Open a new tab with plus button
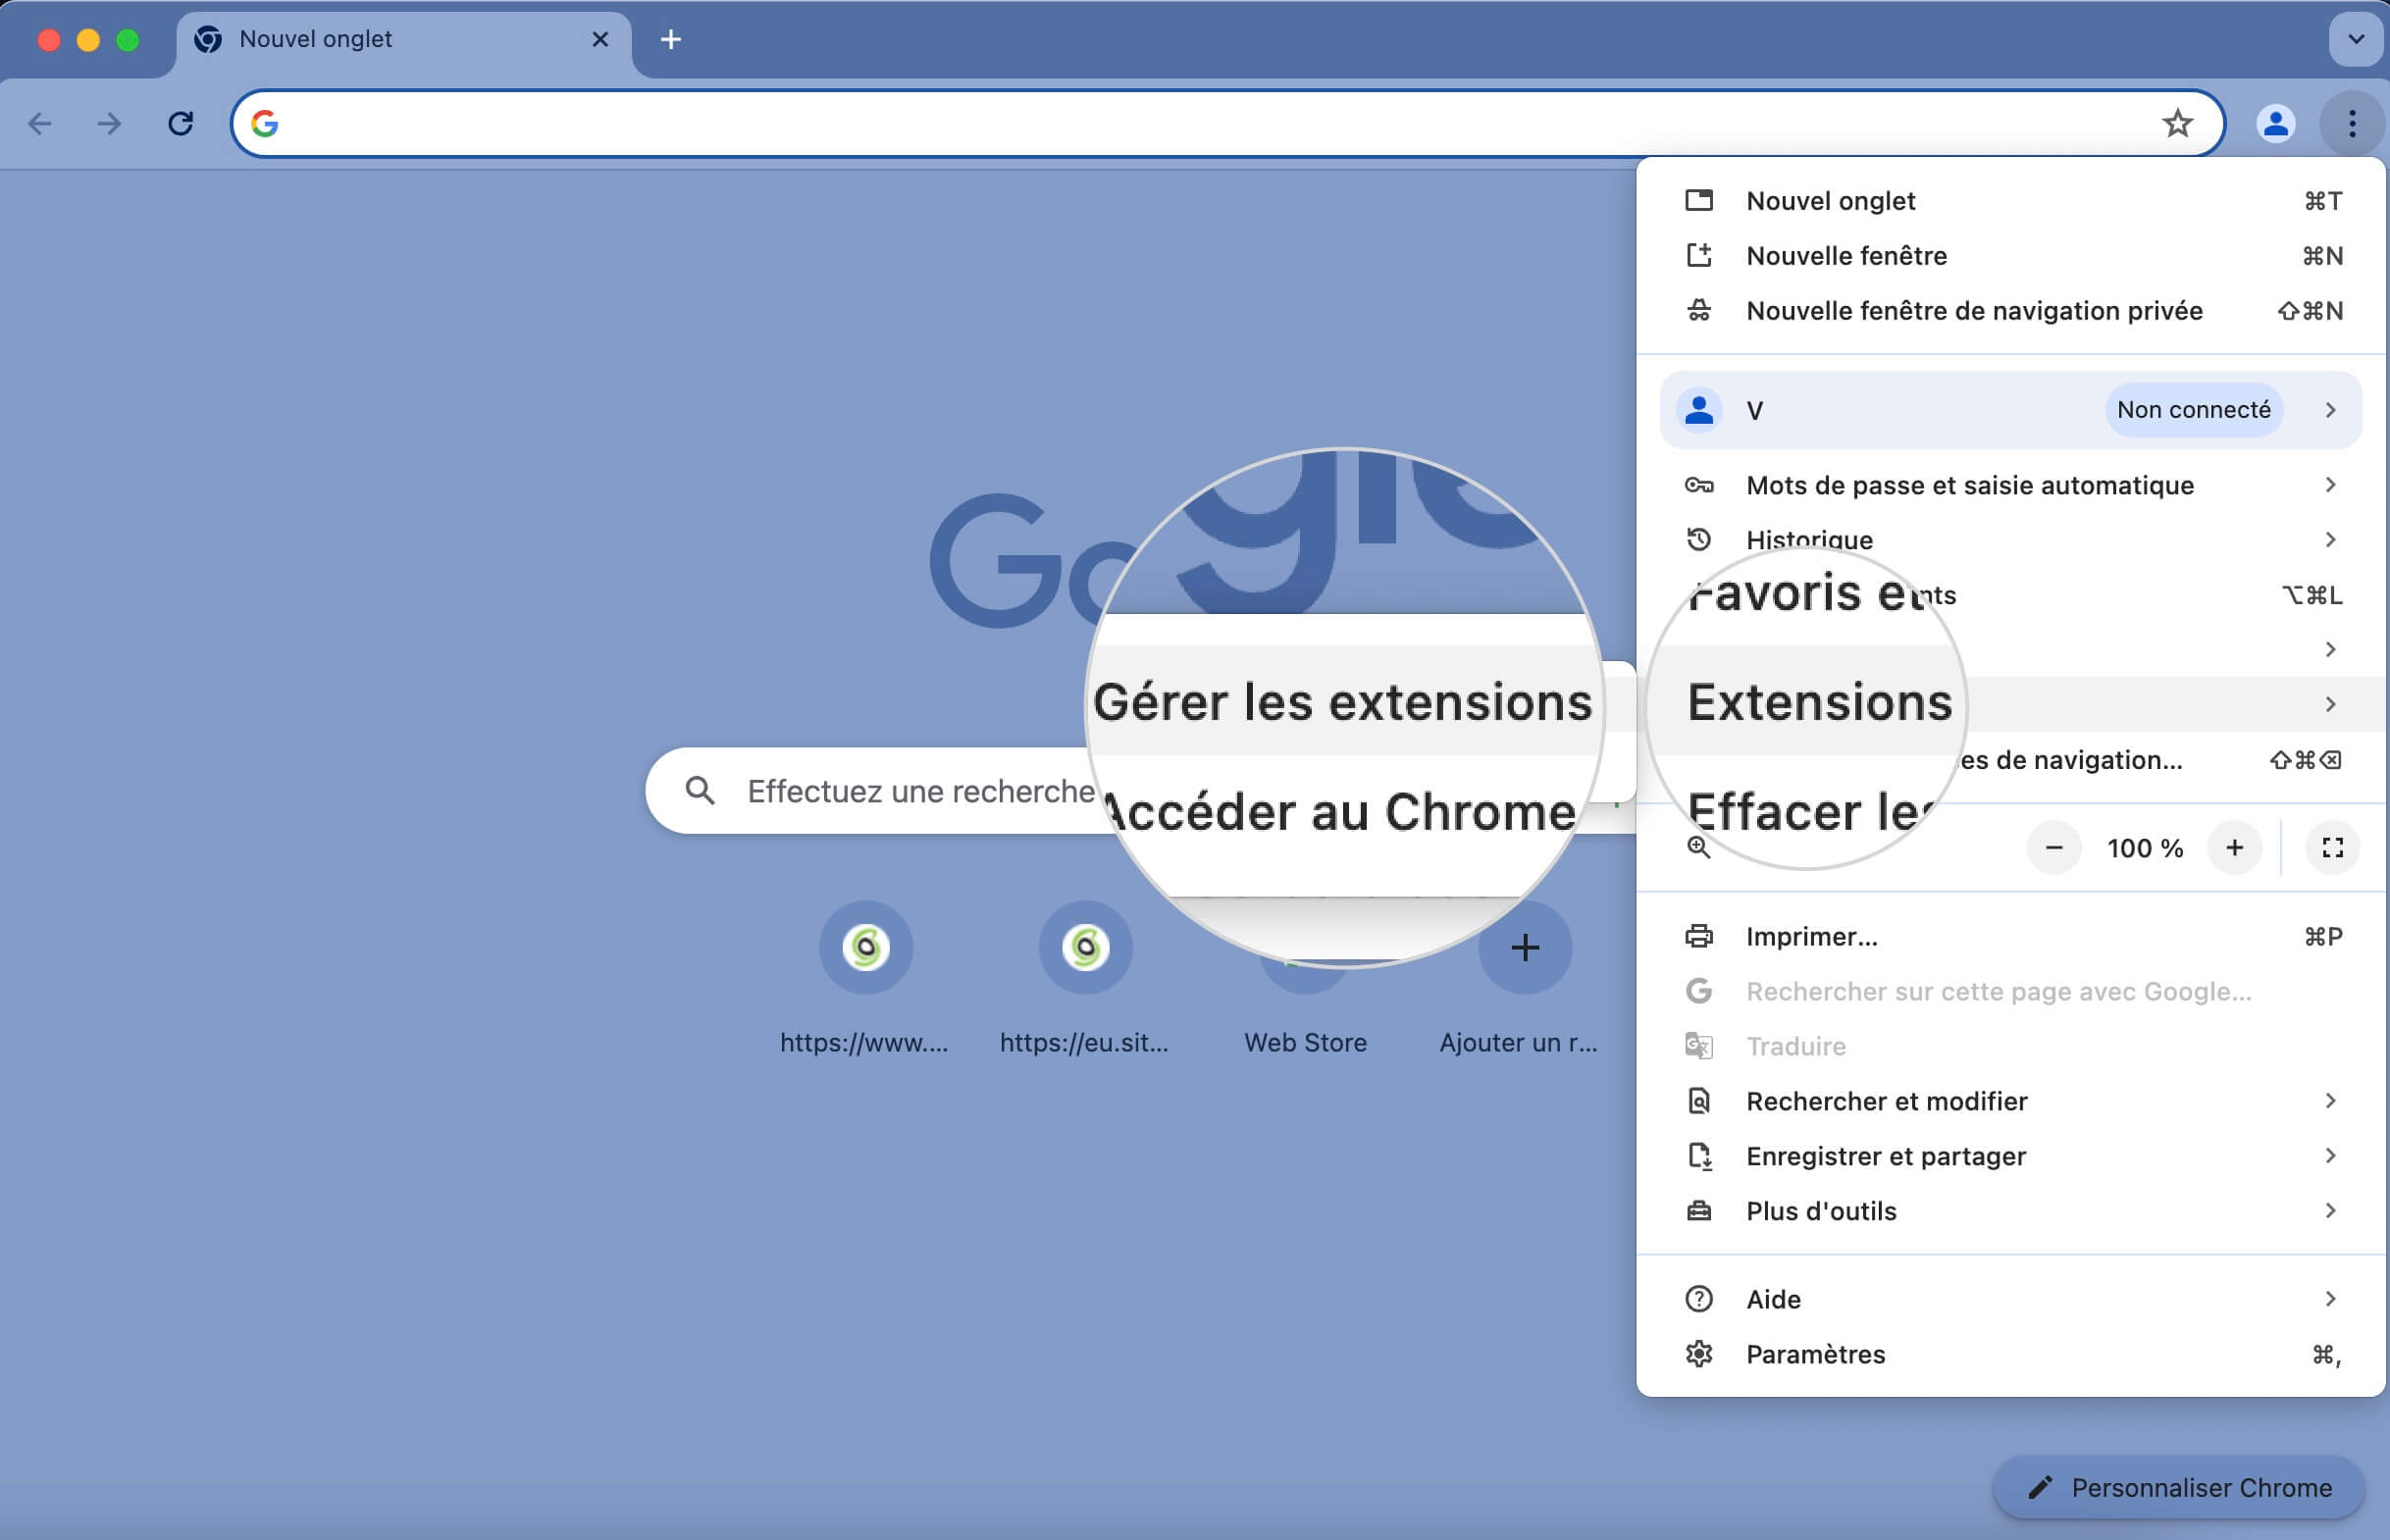Viewport: 2390px width, 1540px height. point(671,39)
